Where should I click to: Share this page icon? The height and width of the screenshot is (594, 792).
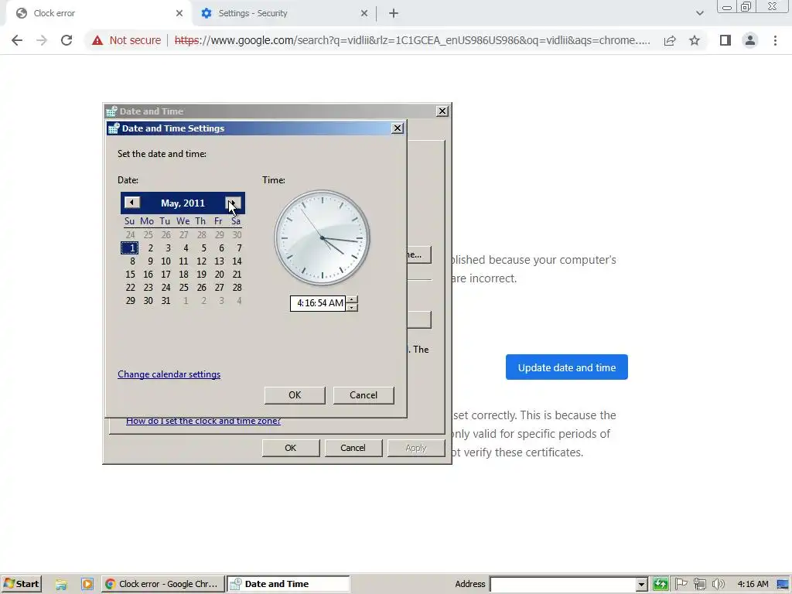point(670,40)
